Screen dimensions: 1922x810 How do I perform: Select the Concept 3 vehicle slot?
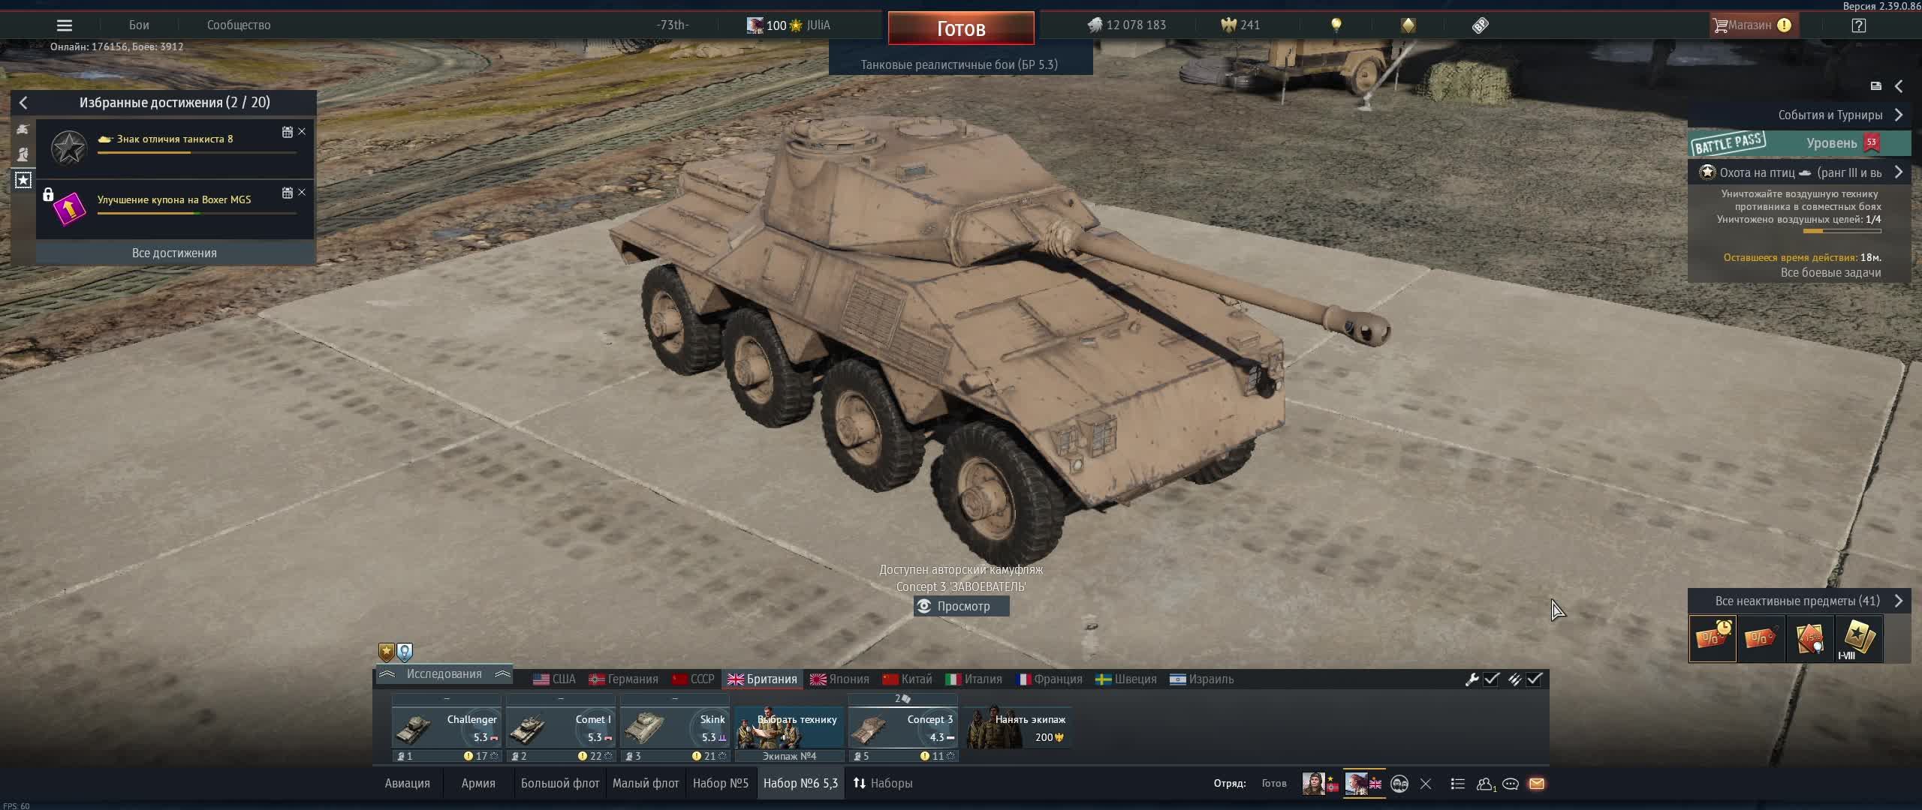tap(903, 727)
